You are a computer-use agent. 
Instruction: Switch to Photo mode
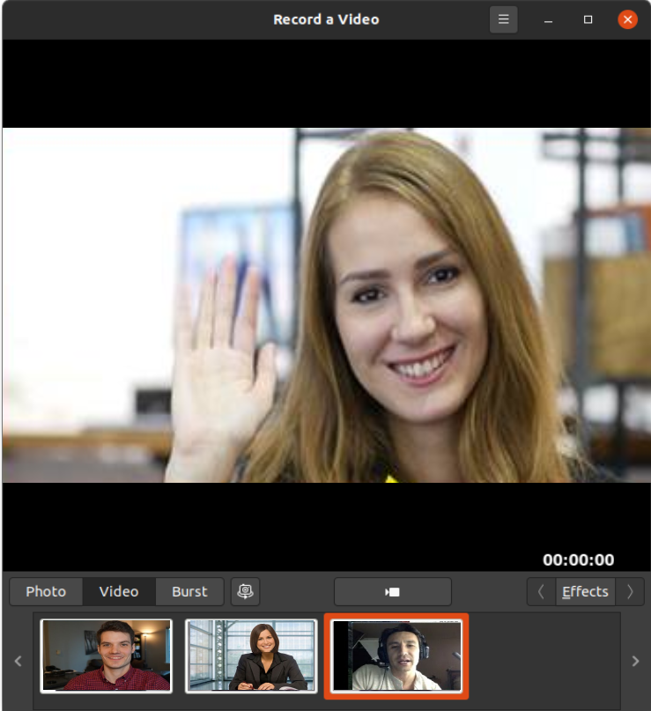[46, 591]
